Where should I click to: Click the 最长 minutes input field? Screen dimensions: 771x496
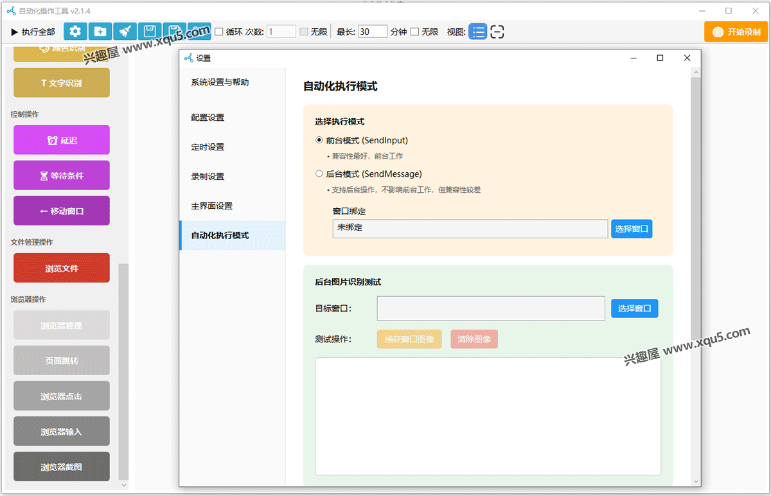coord(372,31)
